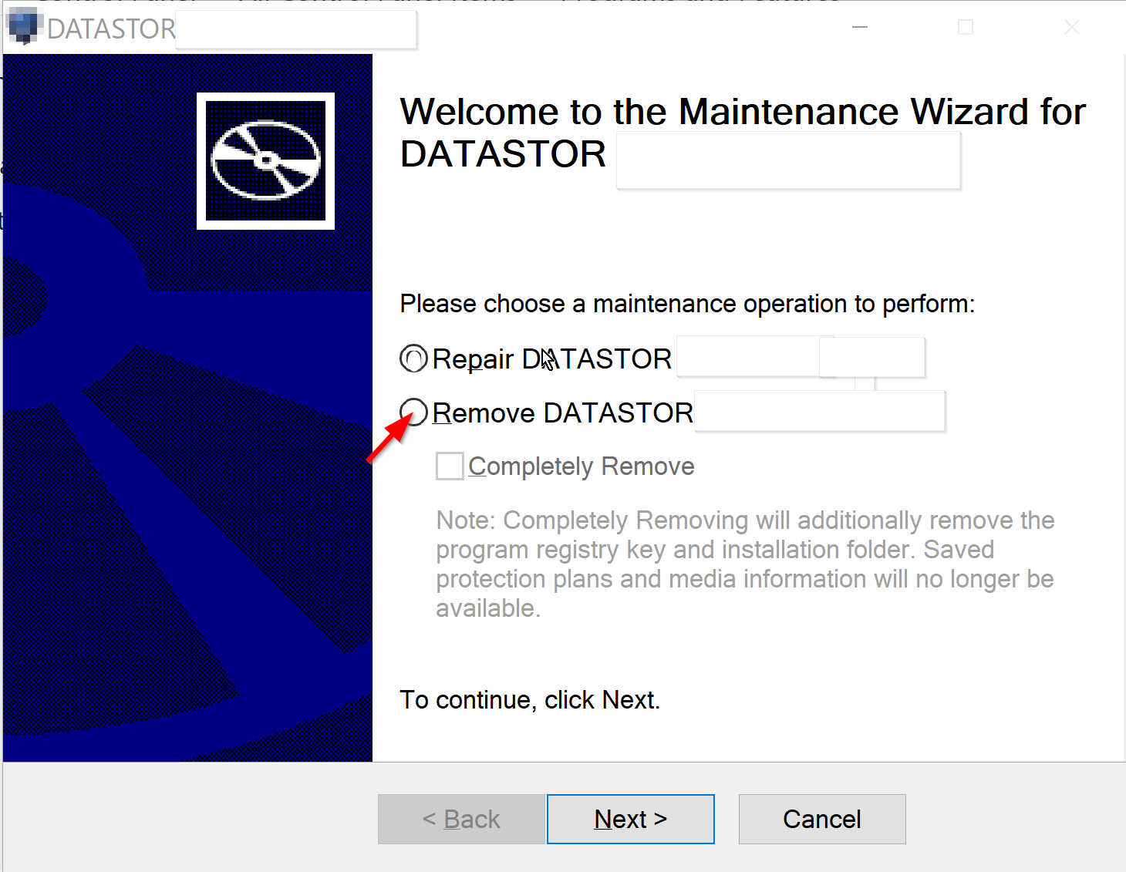The width and height of the screenshot is (1126, 872).
Task: Maximize the DATASTOR wizard window
Action: 966,27
